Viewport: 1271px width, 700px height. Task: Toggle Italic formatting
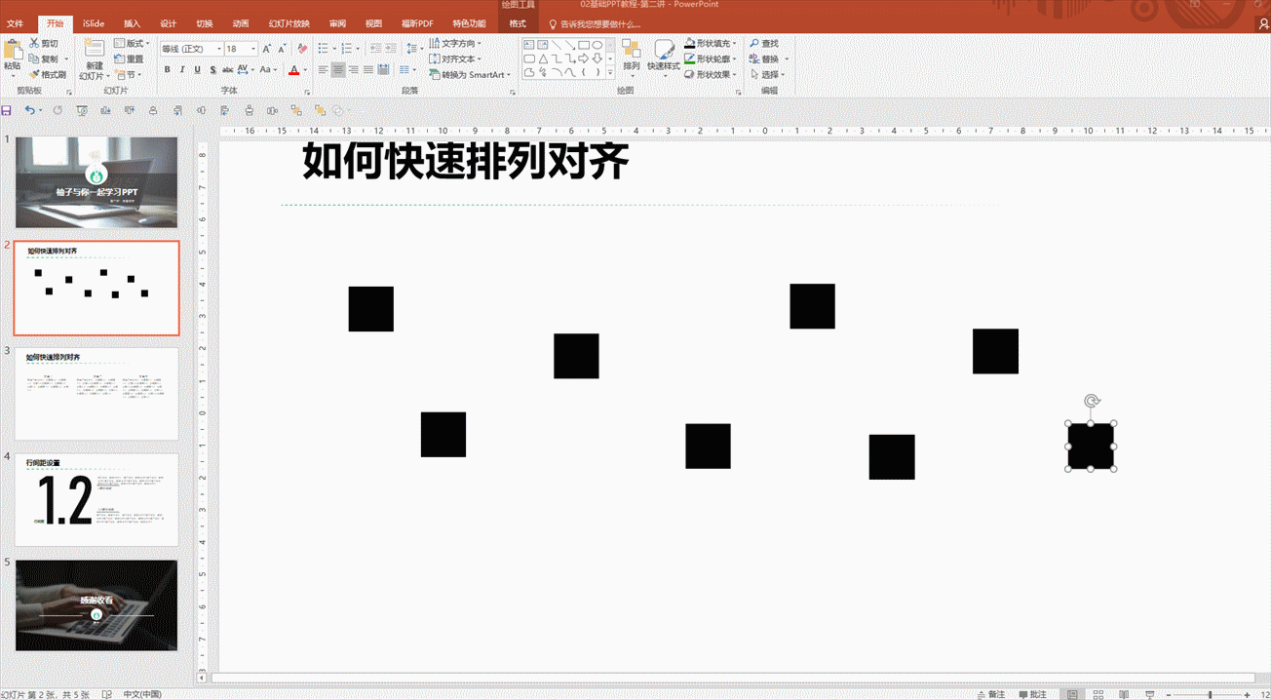coord(182,70)
